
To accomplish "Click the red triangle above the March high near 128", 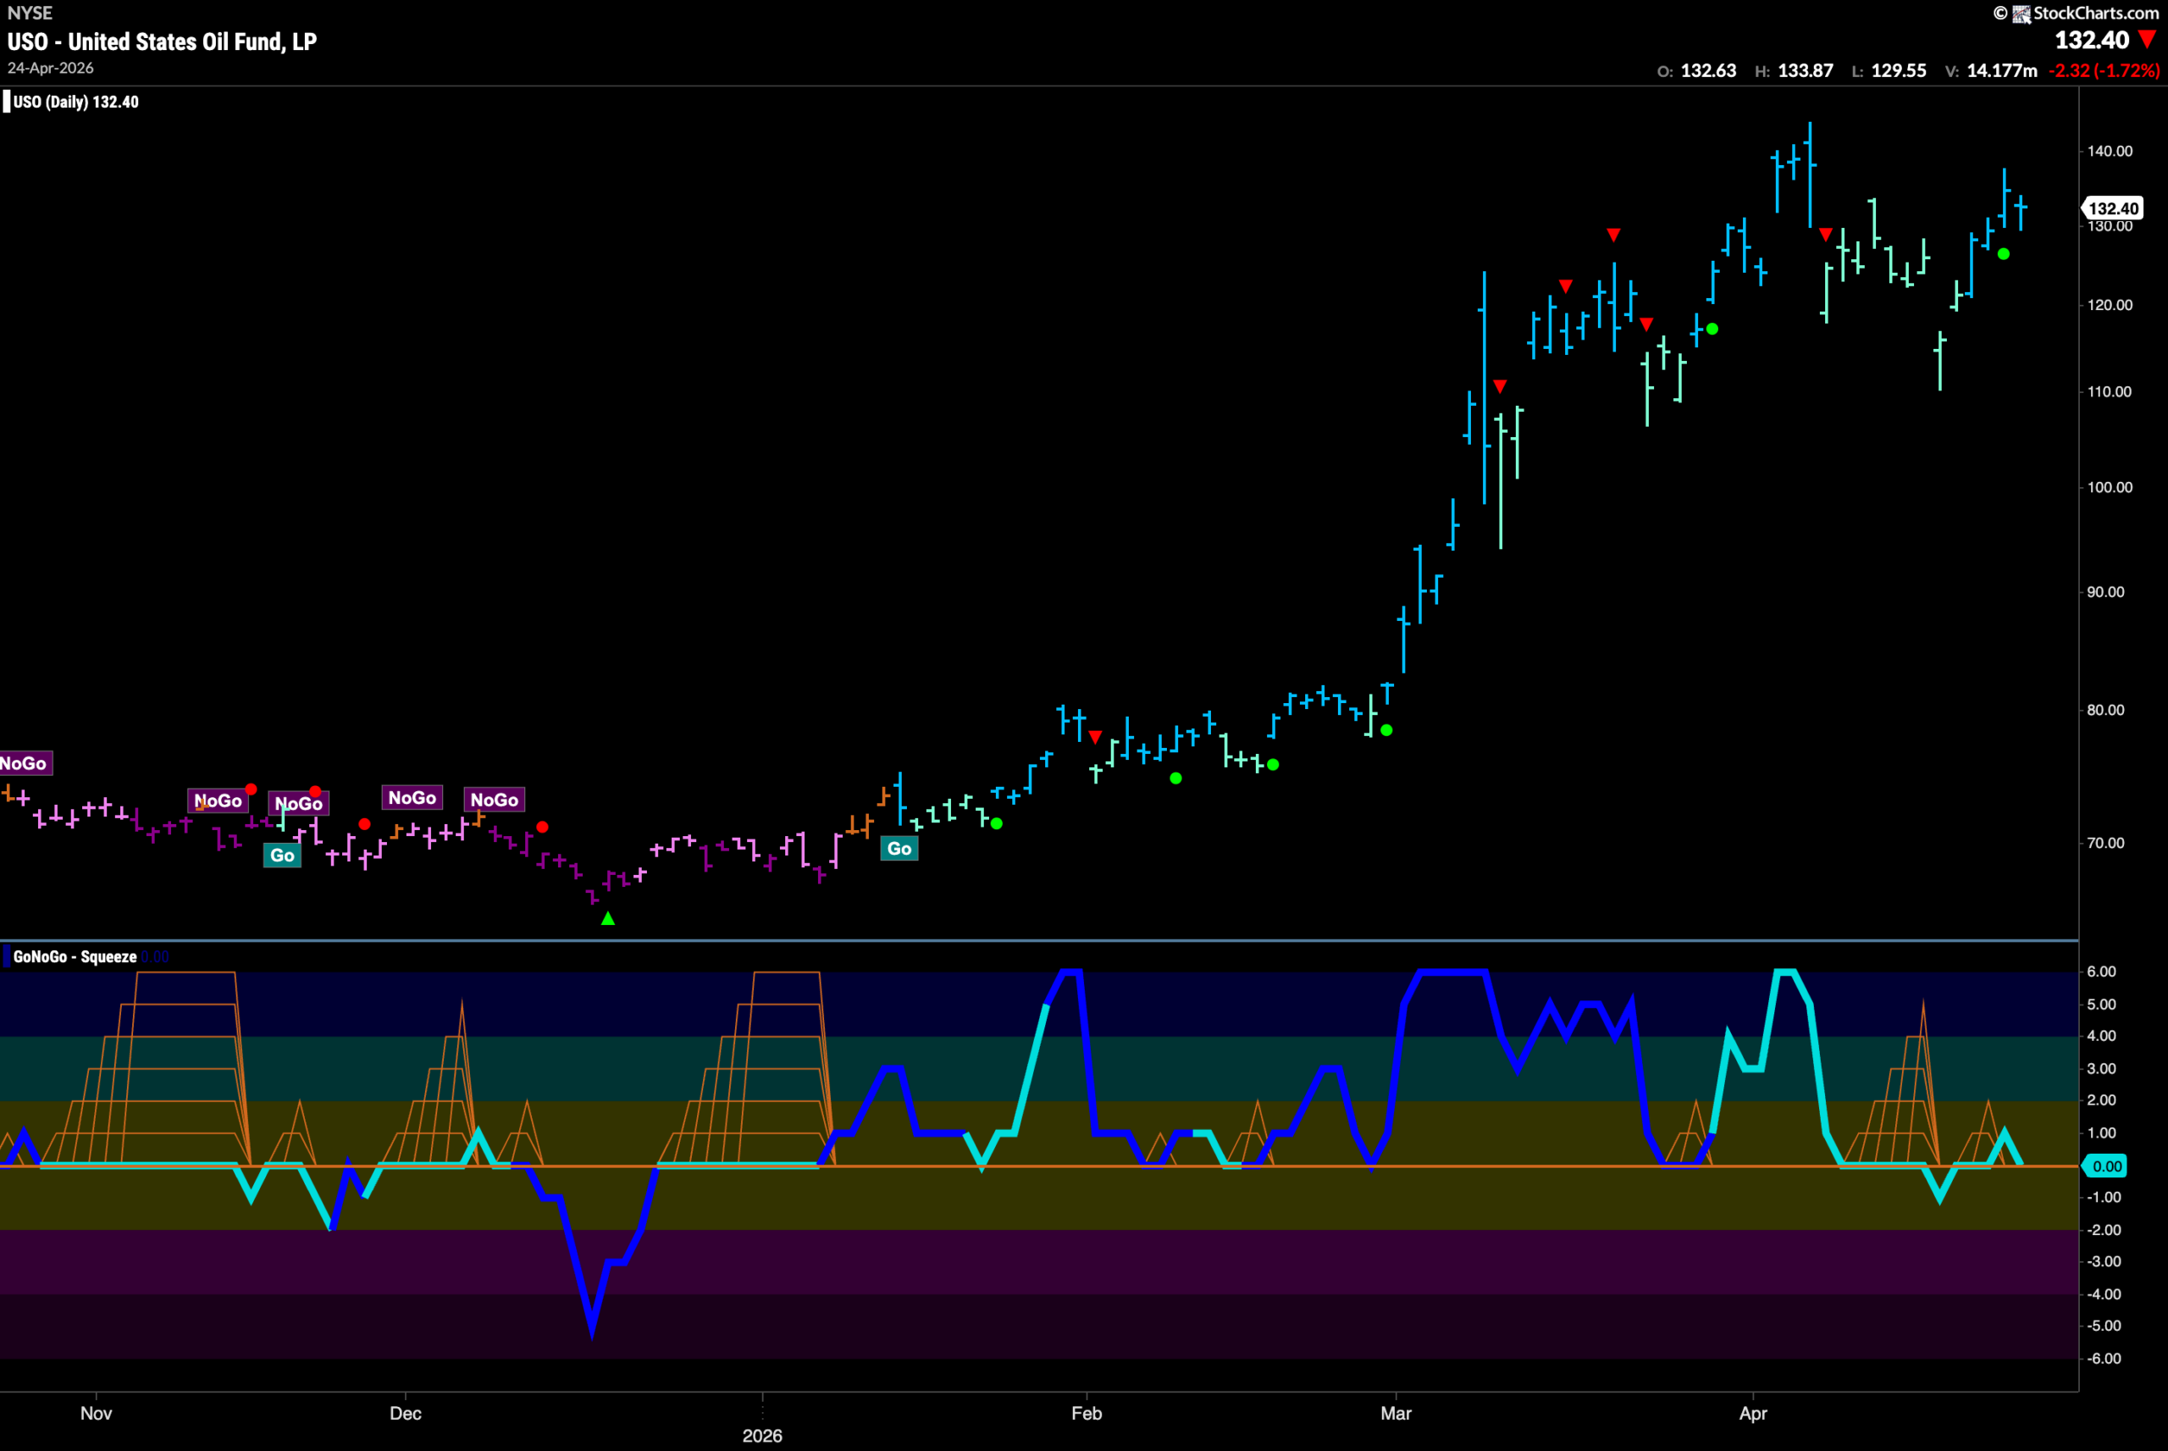I will point(1613,235).
